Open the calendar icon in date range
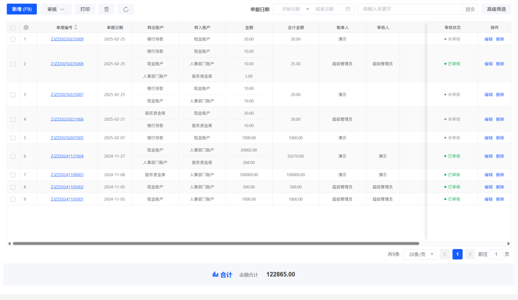The height and width of the screenshot is (300, 518). pos(348,9)
